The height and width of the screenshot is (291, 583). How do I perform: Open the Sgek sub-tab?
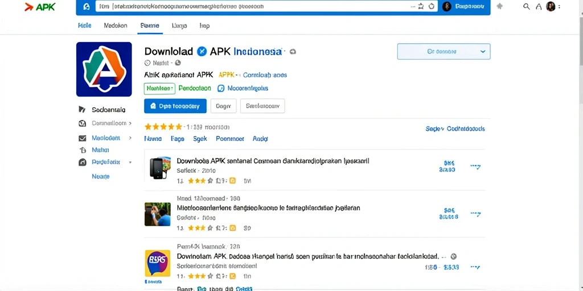coord(200,139)
